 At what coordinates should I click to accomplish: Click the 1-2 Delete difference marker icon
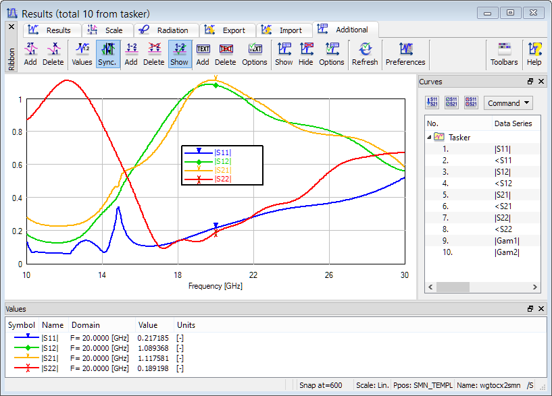(x=154, y=54)
